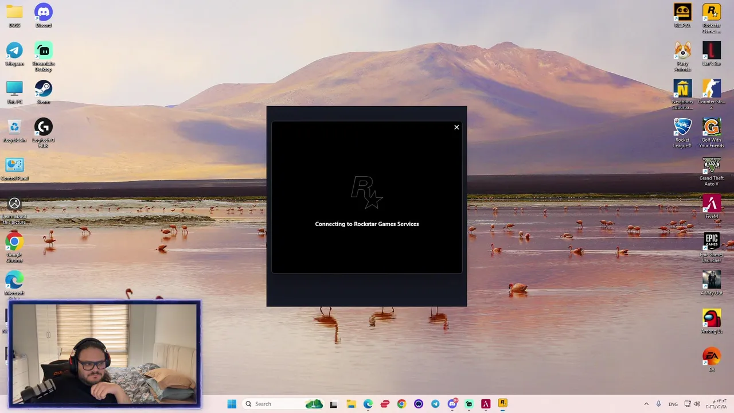The image size is (734, 413).
Task: Open the FiveM desktop shortcut
Action: point(712,206)
